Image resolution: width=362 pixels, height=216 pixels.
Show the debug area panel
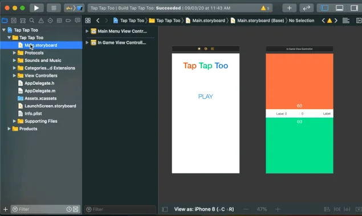[x=339, y=8]
